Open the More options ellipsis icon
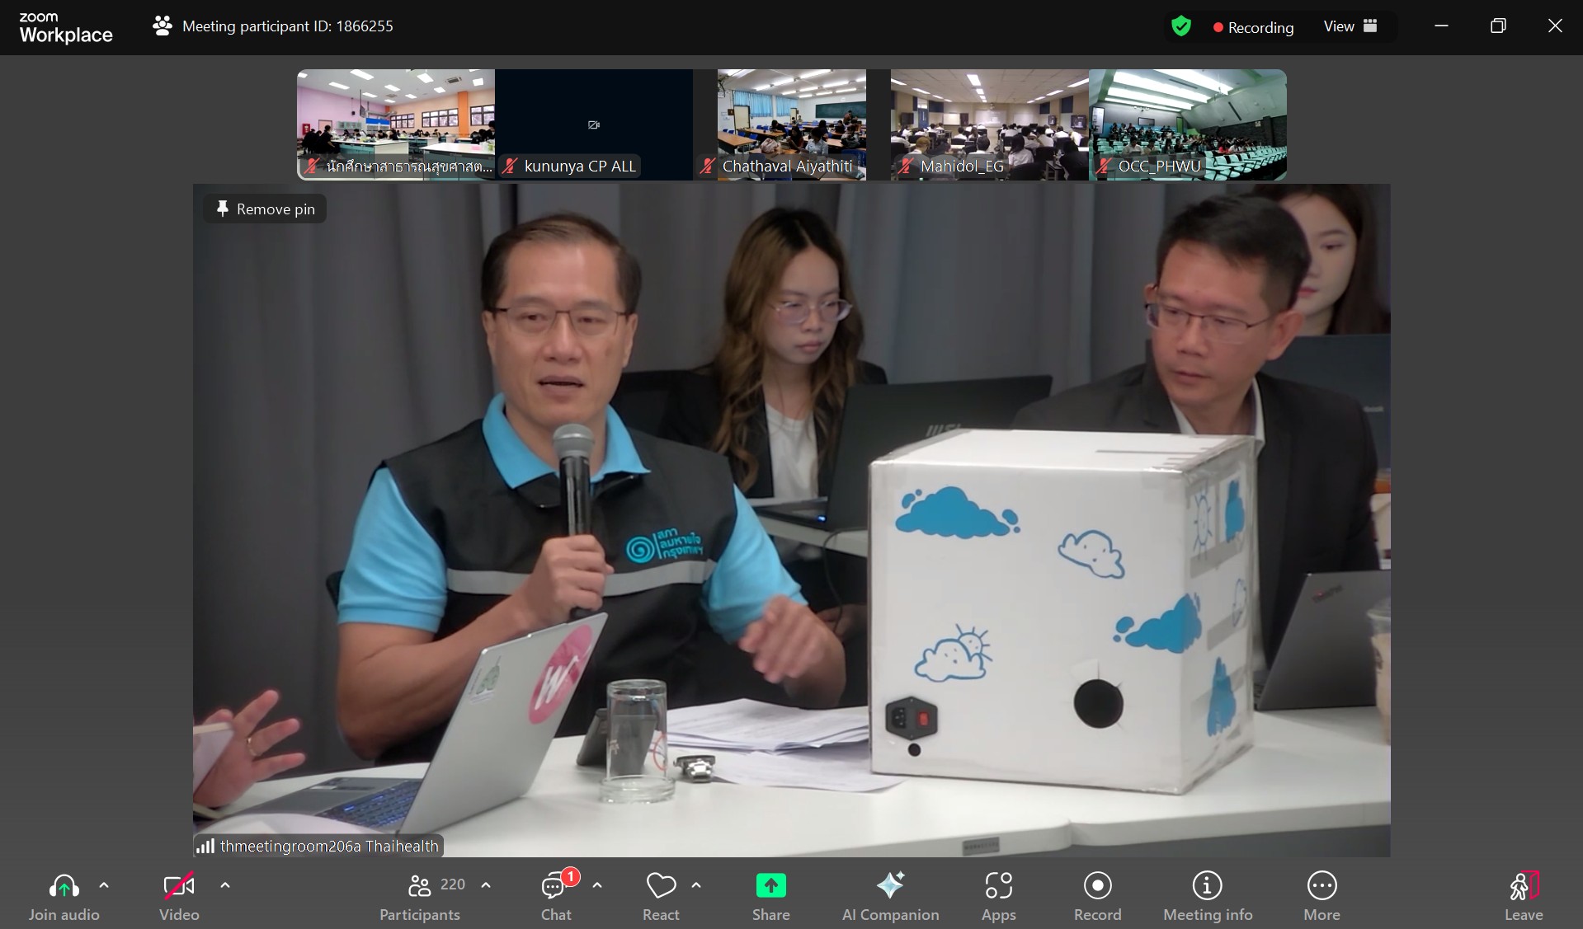The height and width of the screenshot is (929, 1583). tap(1322, 886)
